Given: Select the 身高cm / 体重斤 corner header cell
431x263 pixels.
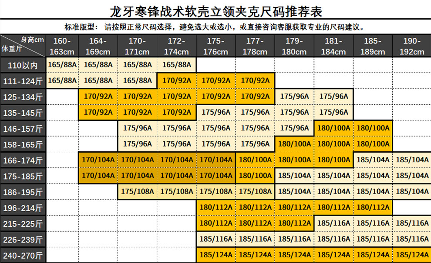Looking at the screenshot, I should click(x=23, y=46).
